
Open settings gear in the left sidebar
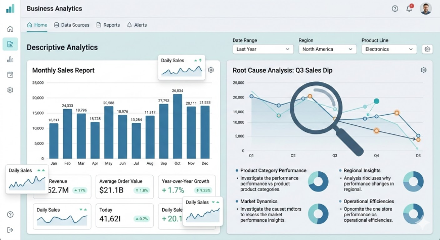point(10,90)
